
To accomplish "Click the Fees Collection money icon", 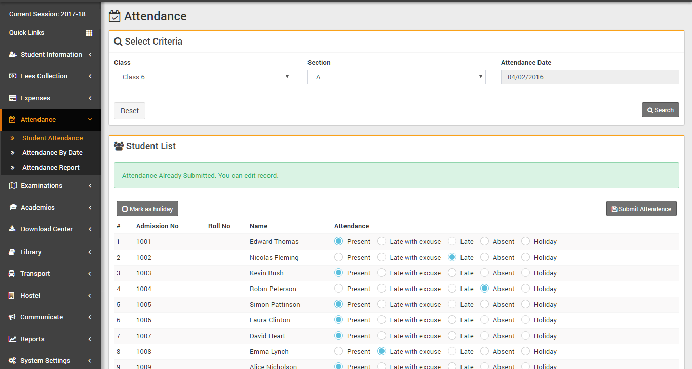I will 13,76.
